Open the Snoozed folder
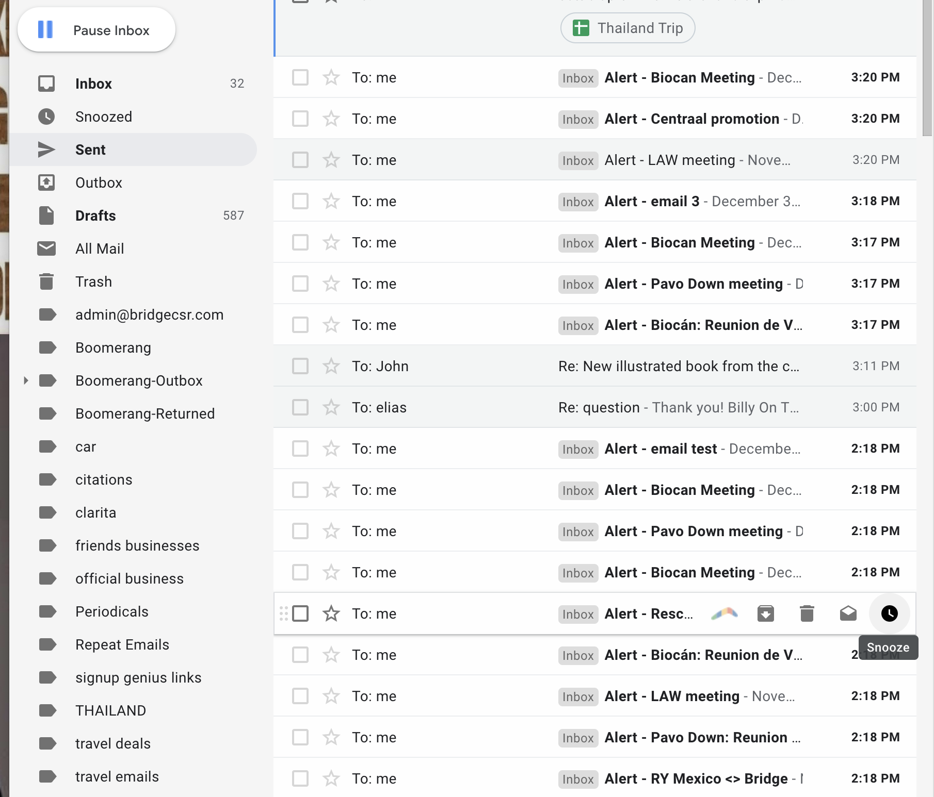The width and height of the screenshot is (934, 797). pyautogui.click(x=103, y=117)
